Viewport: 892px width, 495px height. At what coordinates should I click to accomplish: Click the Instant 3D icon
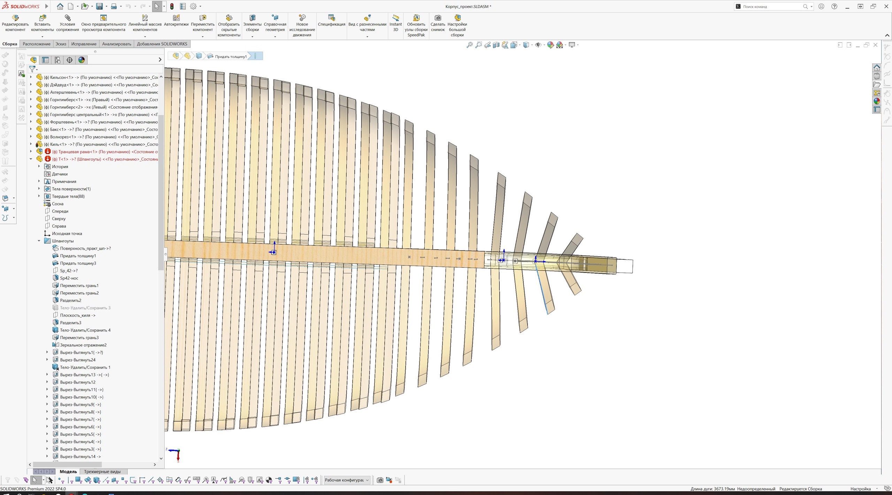[x=395, y=18]
